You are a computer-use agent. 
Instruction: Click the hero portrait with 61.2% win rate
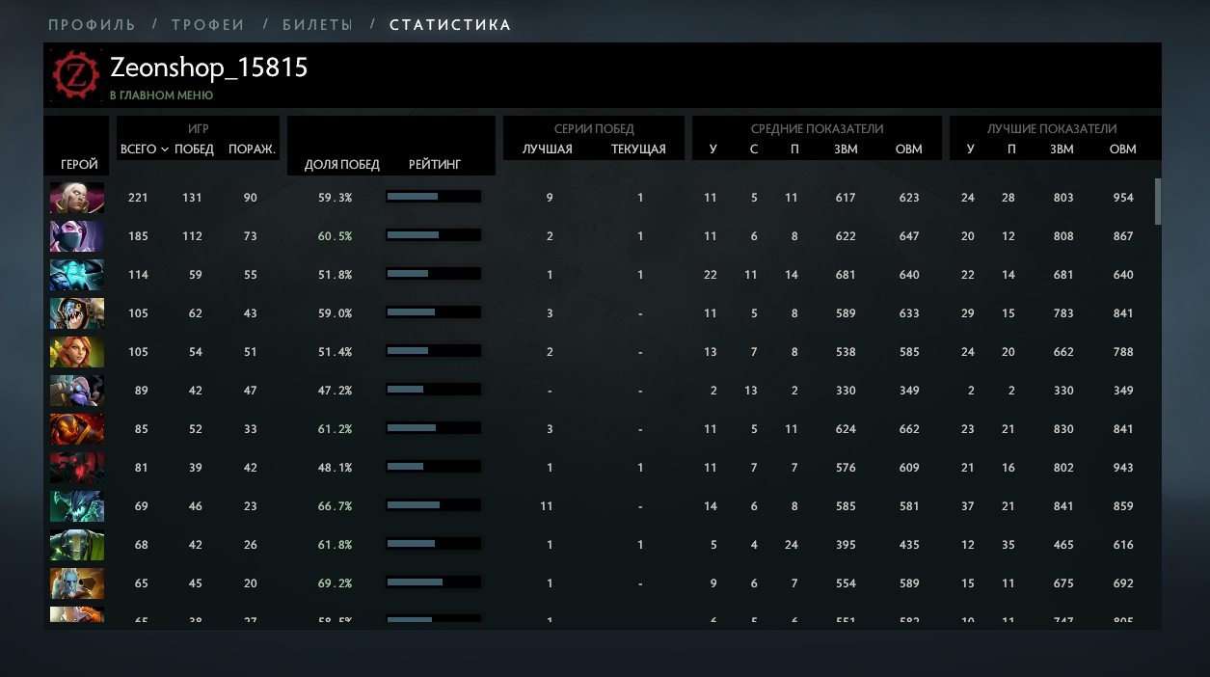point(77,429)
